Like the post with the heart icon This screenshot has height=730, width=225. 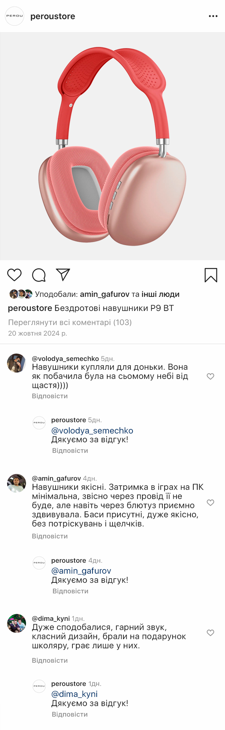pos(14,275)
